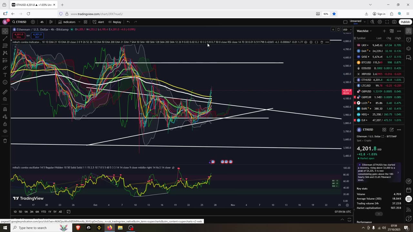The height and width of the screenshot is (232, 413).
Task: Expand the Watchlist name dropdown
Action: pos(364,31)
